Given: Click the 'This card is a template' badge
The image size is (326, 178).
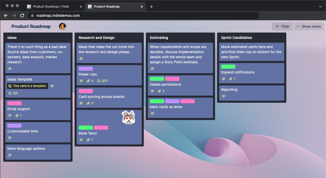Looking at the screenshot, I should (x=27, y=86).
